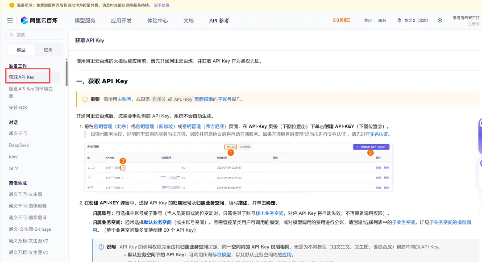Open 通义千问 sidebar item

click(x=17, y=133)
